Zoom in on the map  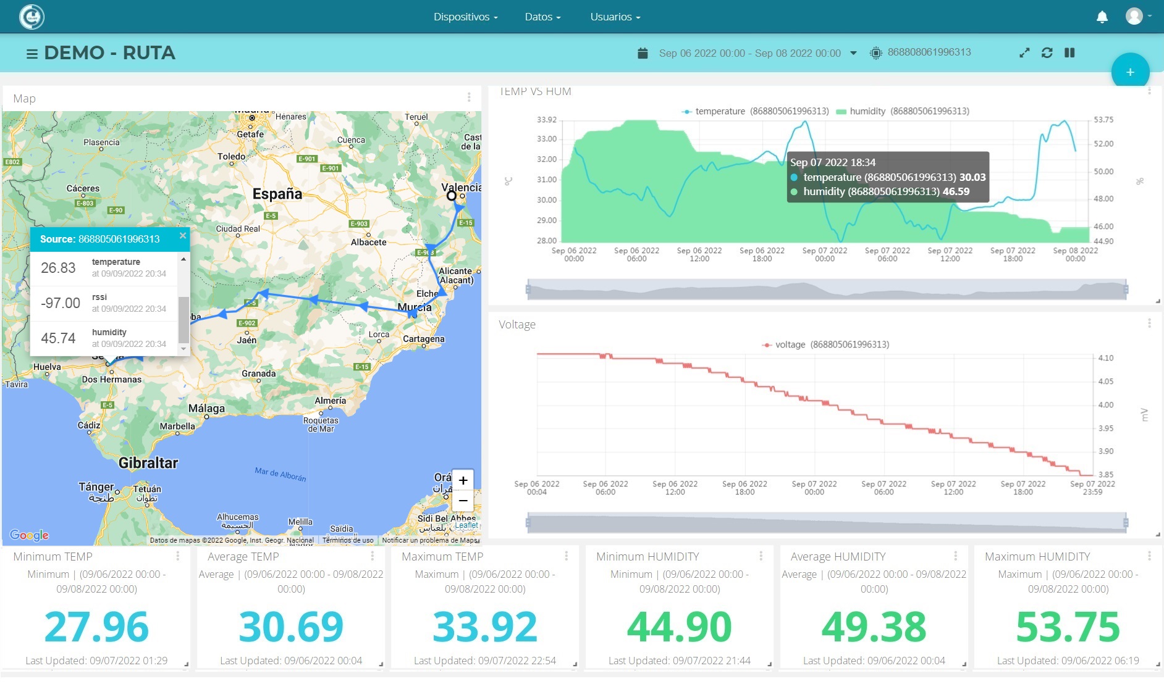463,480
